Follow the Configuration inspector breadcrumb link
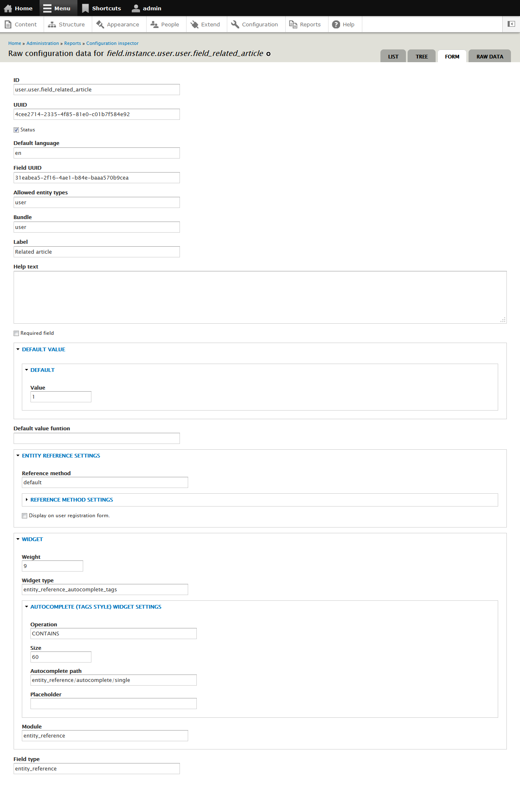This screenshot has height=796, width=520. coord(112,43)
